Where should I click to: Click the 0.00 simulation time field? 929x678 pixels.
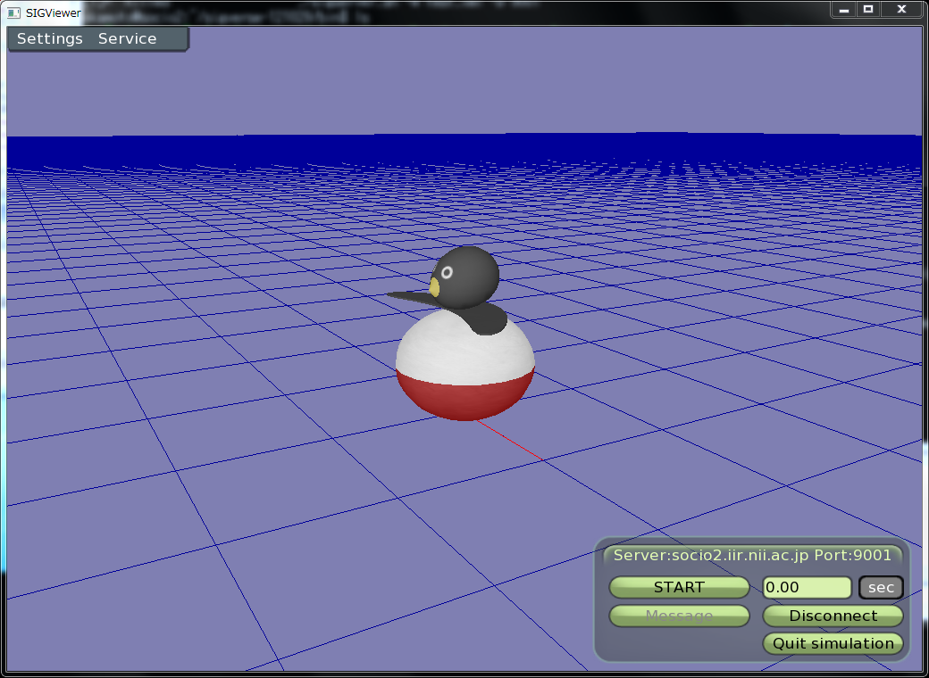point(807,587)
